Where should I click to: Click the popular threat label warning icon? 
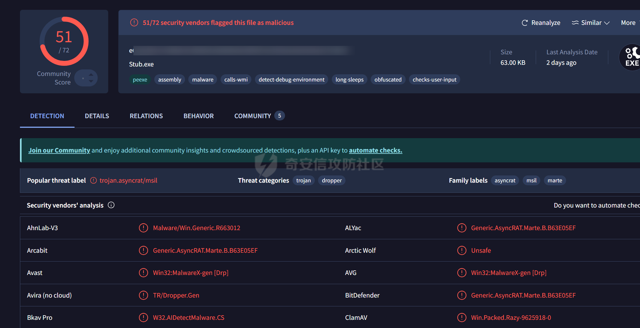pos(93,180)
